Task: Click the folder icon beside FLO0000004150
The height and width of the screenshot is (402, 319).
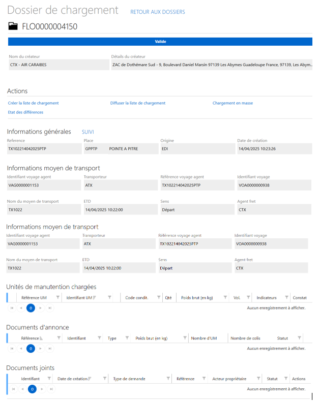Action: click(x=13, y=26)
